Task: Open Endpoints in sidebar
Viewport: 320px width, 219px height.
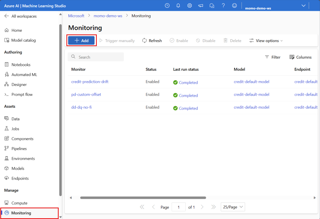Action: pyautogui.click(x=17, y=178)
